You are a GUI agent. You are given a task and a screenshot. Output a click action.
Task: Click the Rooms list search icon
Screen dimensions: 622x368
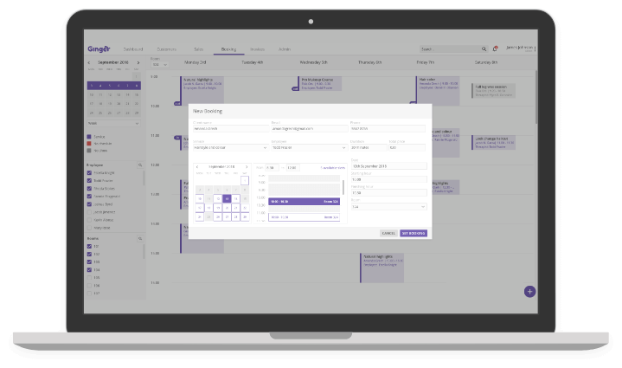click(140, 237)
